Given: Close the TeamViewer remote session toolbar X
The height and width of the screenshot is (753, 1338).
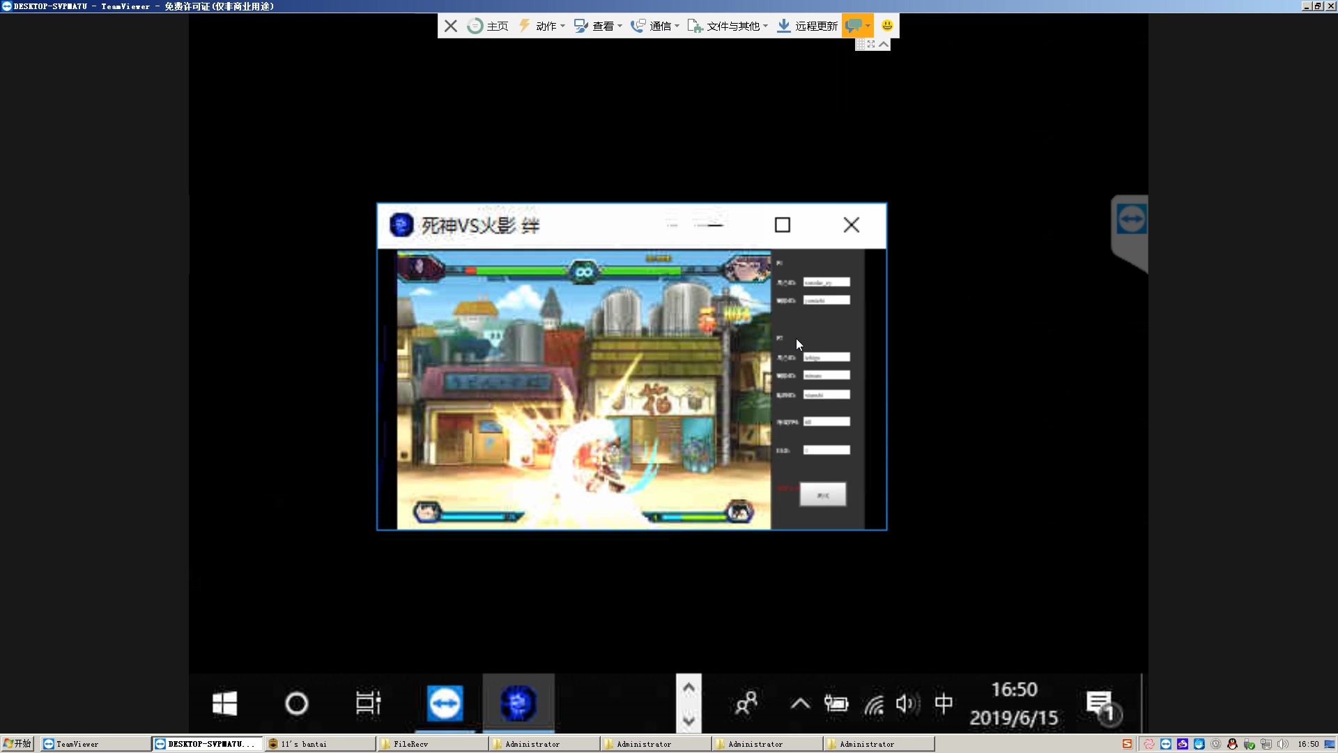Looking at the screenshot, I should point(451,26).
